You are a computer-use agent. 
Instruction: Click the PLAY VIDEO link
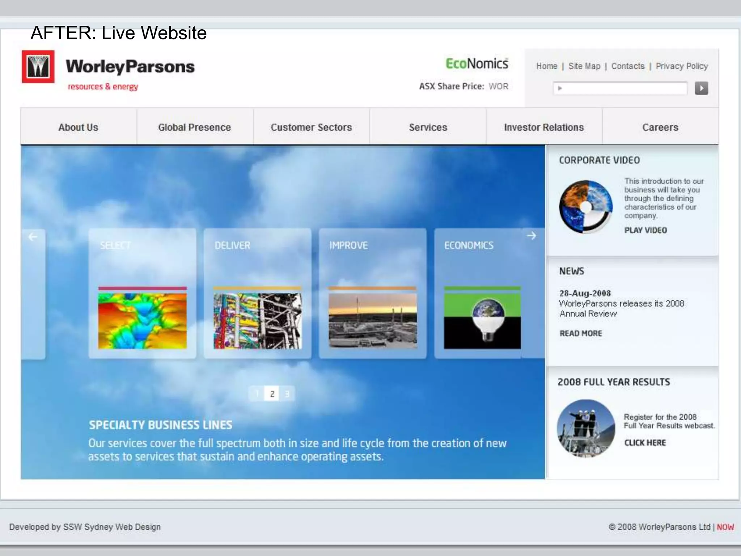[x=645, y=230]
